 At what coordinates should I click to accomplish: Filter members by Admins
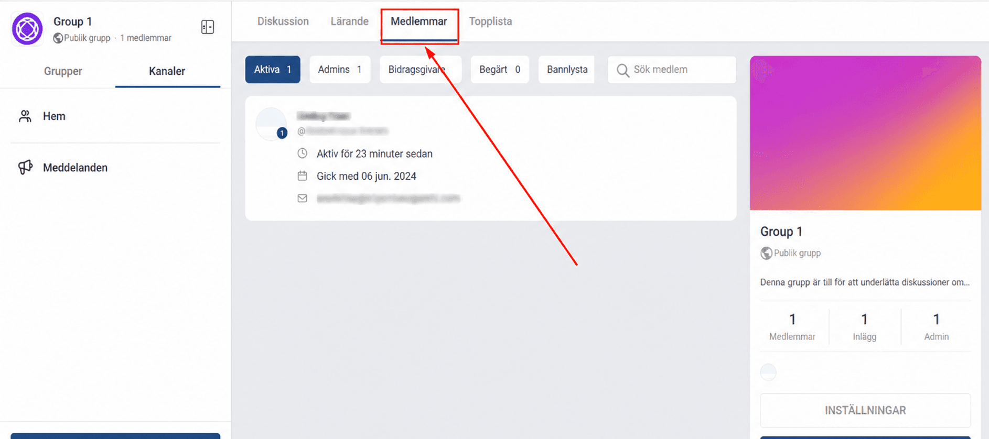click(x=340, y=70)
